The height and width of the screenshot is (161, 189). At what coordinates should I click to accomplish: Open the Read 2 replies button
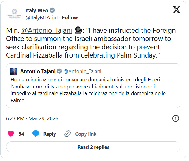(93, 147)
